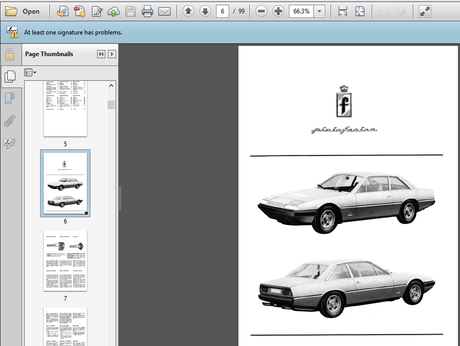This screenshot has height=346, width=460.
Task: Open the zoom level dropdown arrow
Action: (320, 11)
